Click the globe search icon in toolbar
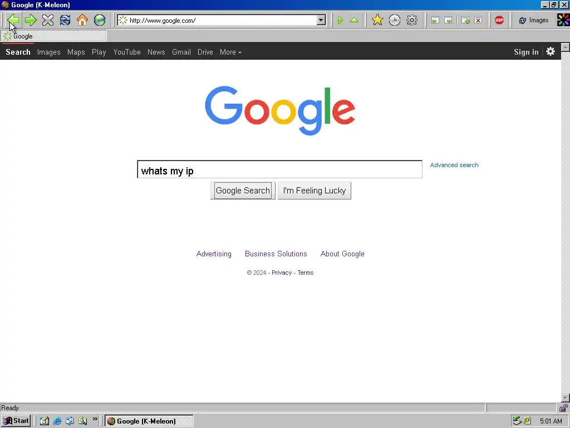This screenshot has height=428, width=570. [100, 20]
